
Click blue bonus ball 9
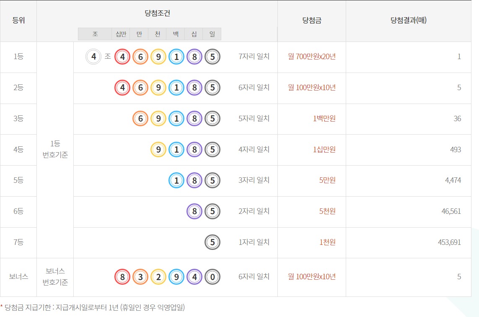tap(176, 277)
